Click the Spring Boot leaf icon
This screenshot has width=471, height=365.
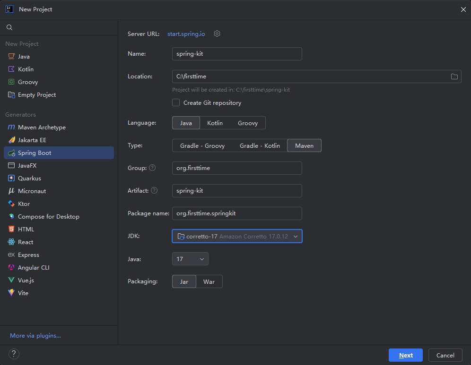click(11, 153)
